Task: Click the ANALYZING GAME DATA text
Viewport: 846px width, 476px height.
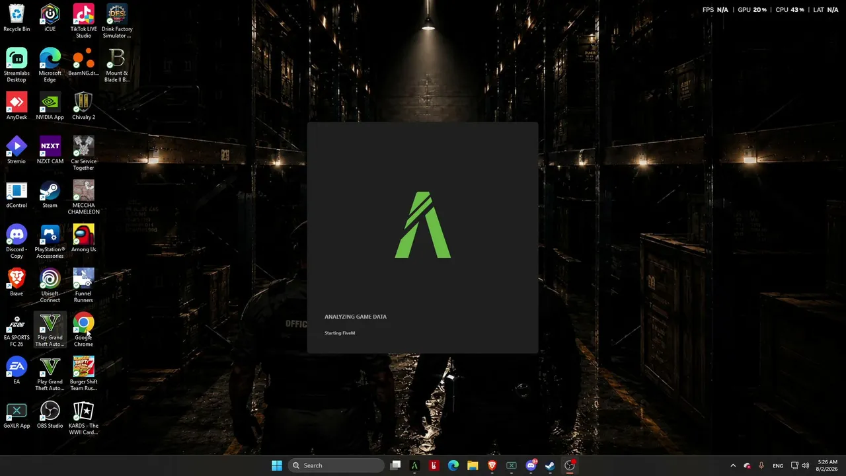Action: 356,317
